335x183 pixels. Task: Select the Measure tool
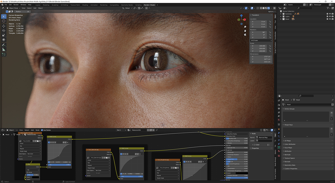pos(4,49)
